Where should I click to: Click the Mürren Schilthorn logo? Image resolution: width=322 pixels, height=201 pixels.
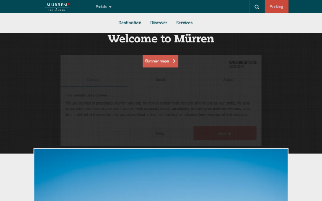pos(57,7)
